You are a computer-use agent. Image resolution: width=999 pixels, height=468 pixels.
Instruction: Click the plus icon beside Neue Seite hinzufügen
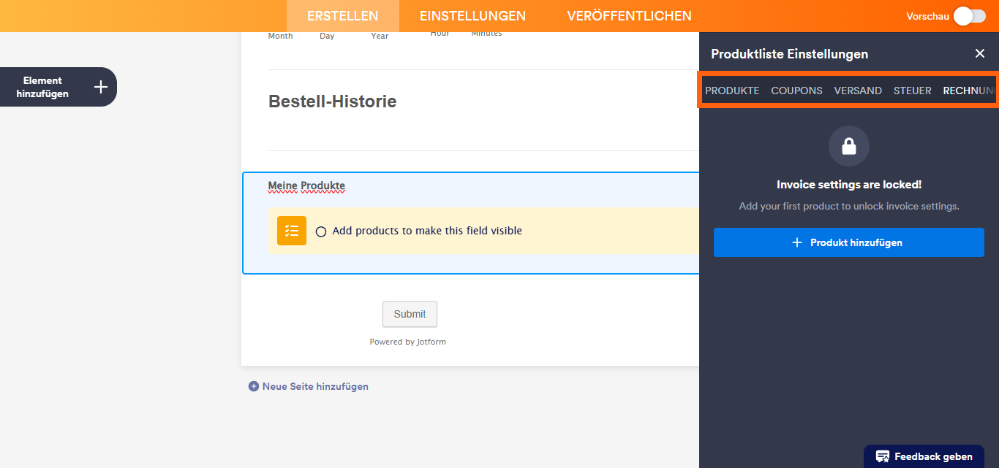(254, 385)
